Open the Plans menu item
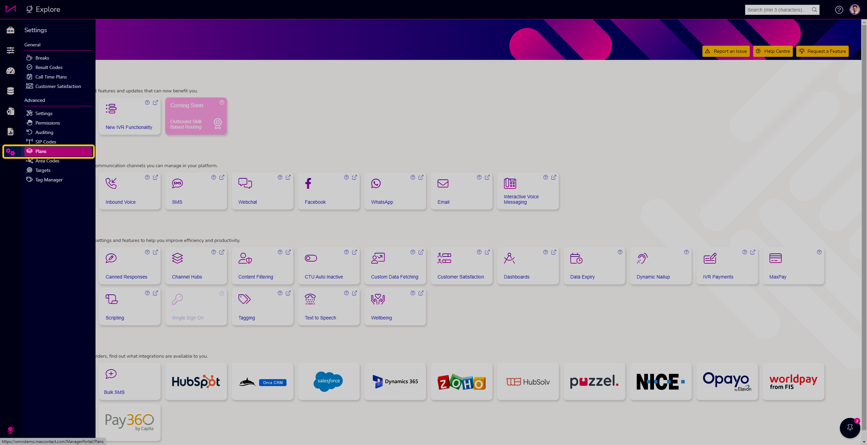Screen dimensions: 867x445 [58, 151]
